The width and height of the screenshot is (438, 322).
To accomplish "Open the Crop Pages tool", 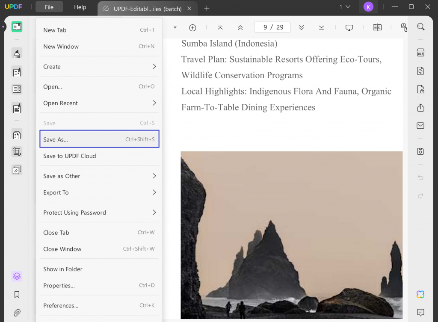I will 17,151.
